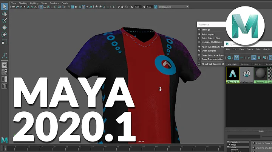Click the select camera icon in panel toolbar
Screen dimensions: 272x152
[14, 7]
